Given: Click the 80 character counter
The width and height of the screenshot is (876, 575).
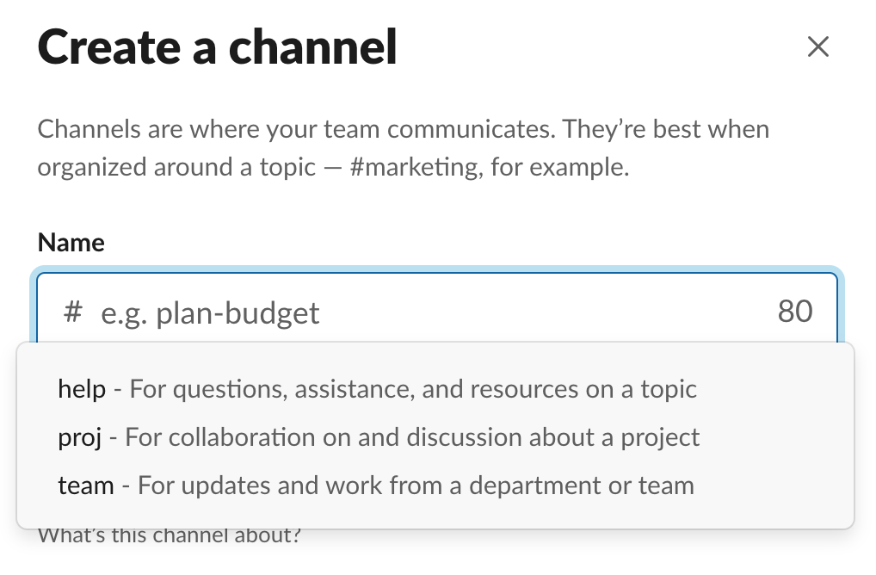Looking at the screenshot, I should pyautogui.click(x=795, y=312).
